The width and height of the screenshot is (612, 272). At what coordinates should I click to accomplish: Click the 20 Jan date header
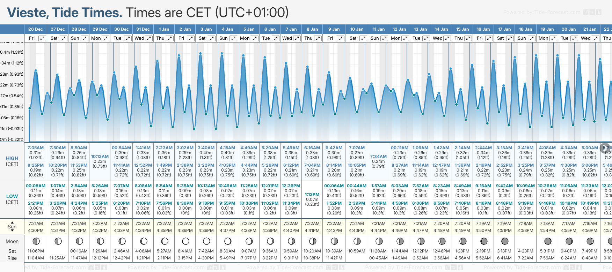click(569, 29)
